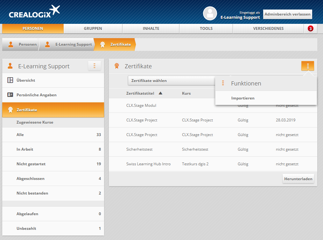Image resolution: width=323 pixels, height=240 pixels.
Task: Open the Zertifikate wählen dropdown
Action: point(171,81)
